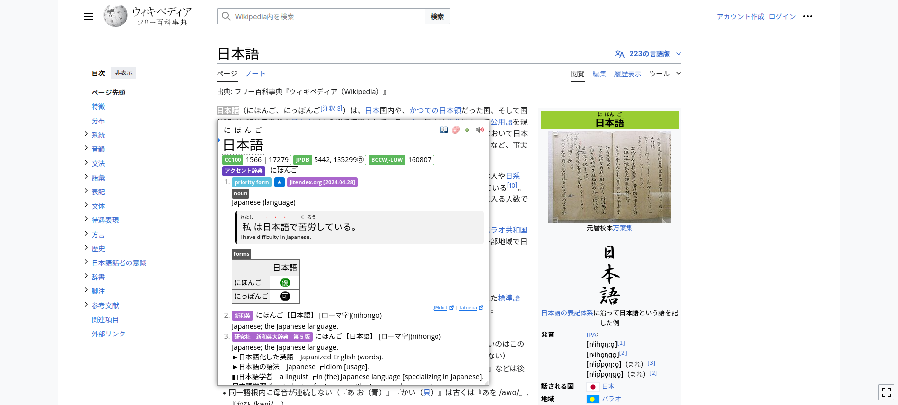Hide the table of contents with 非表示

(123, 73)
